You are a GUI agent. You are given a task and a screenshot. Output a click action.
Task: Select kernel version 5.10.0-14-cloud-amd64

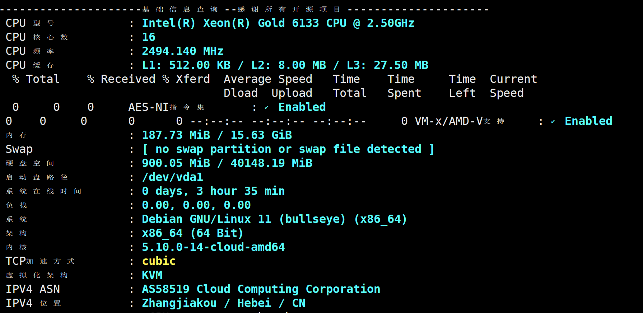[213, 247]
